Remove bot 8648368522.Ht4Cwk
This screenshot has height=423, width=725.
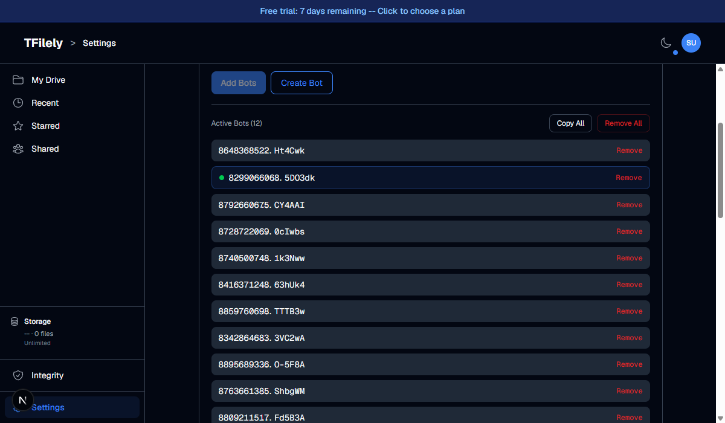[630, 150]
